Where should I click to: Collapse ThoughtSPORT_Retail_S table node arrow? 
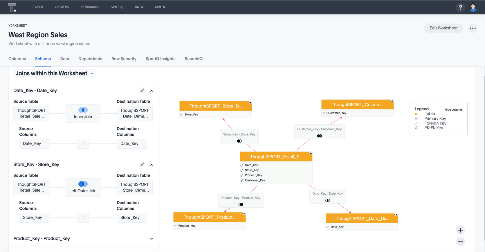click(311, 153)
